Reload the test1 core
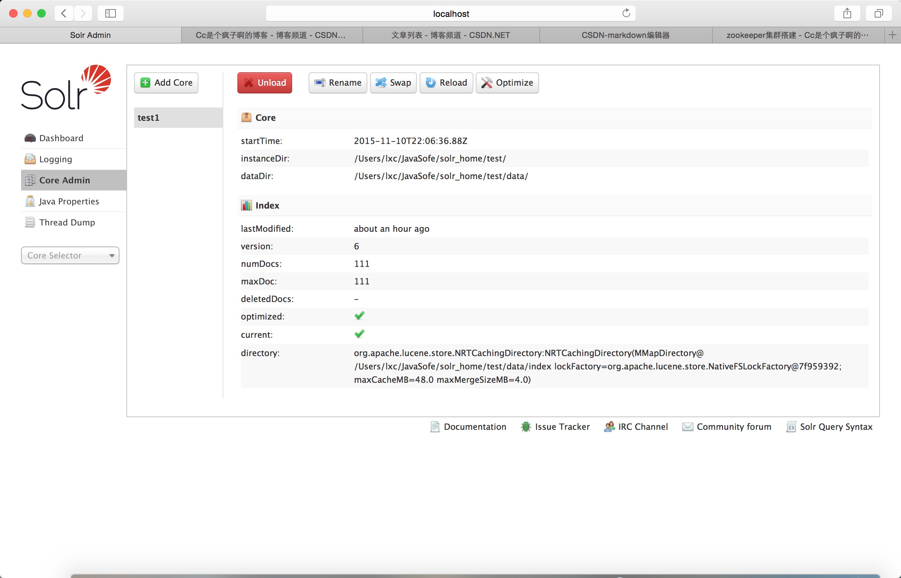Screen dimensions: 901x578 pos(446,83)
